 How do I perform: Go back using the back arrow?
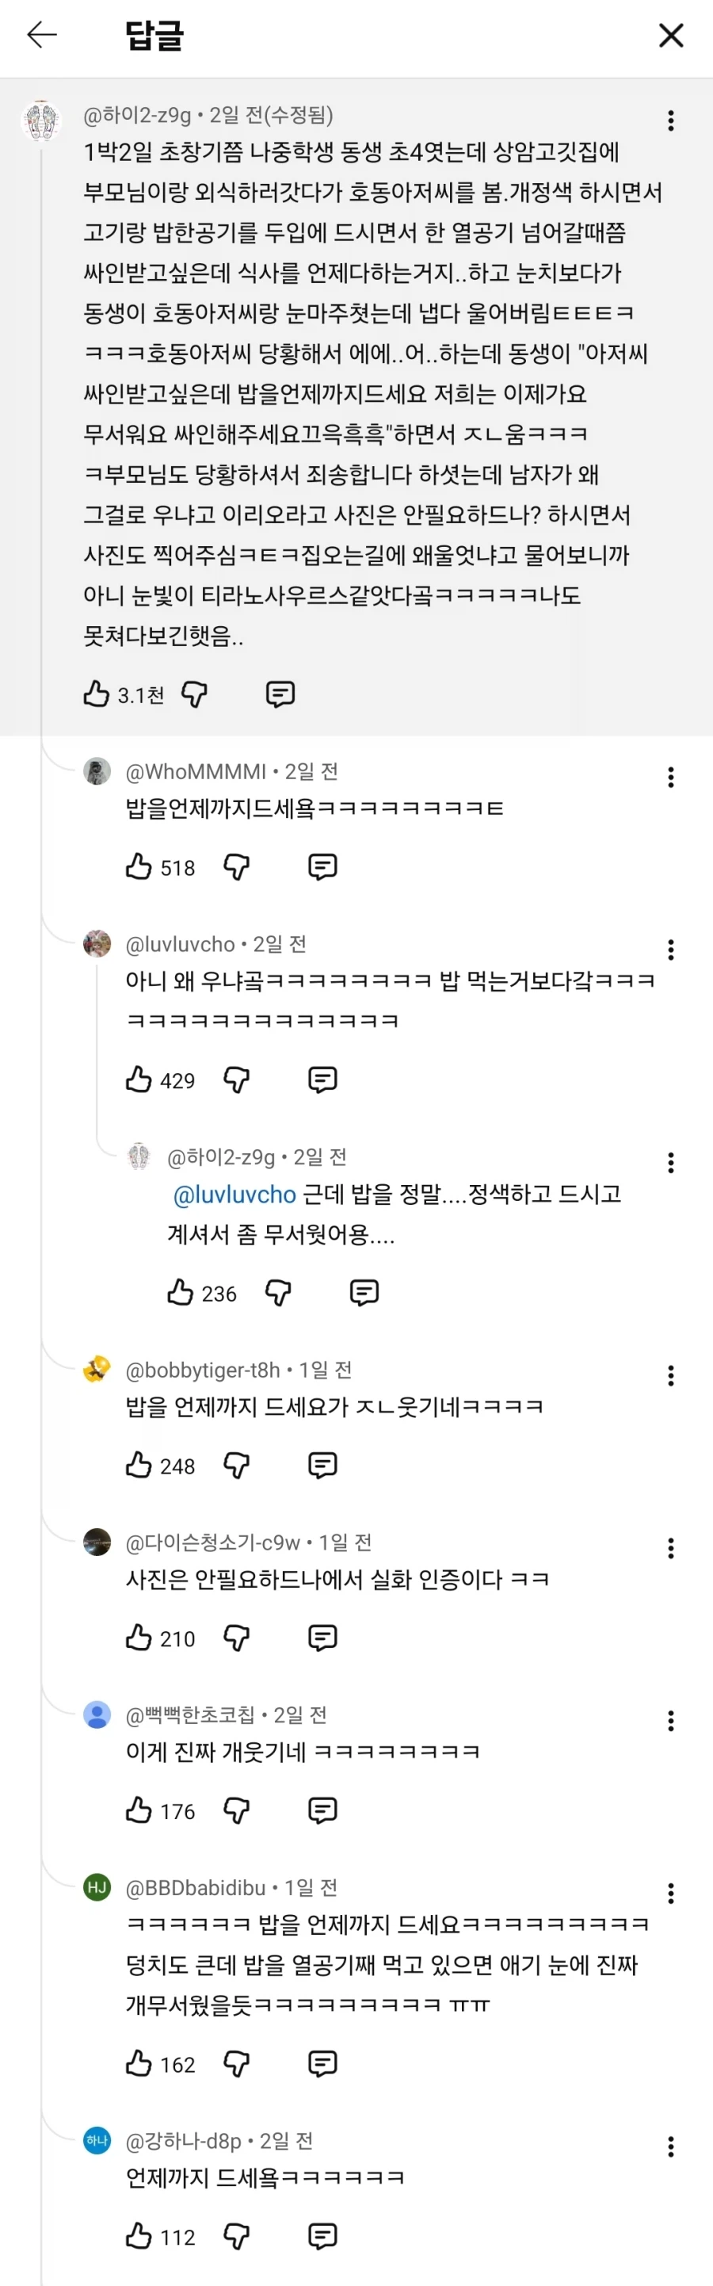pyautogui.click(x=42, y=36)
